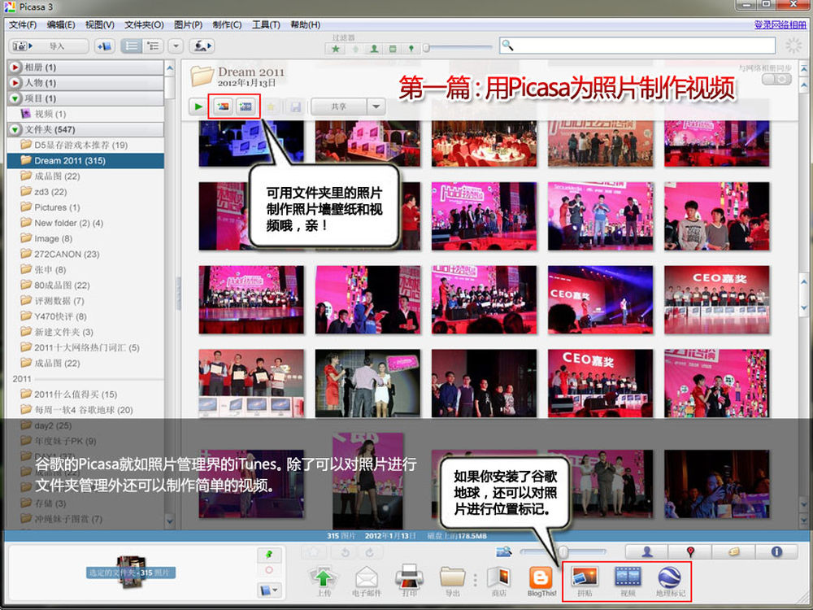This screenshot has width=813, height=610.
Task: Click the magnifier icon in the search box
Action: pos(508,46)
